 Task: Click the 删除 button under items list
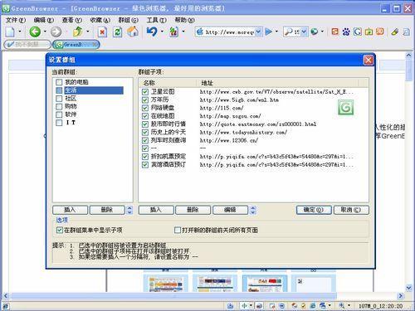click(193, 210)
